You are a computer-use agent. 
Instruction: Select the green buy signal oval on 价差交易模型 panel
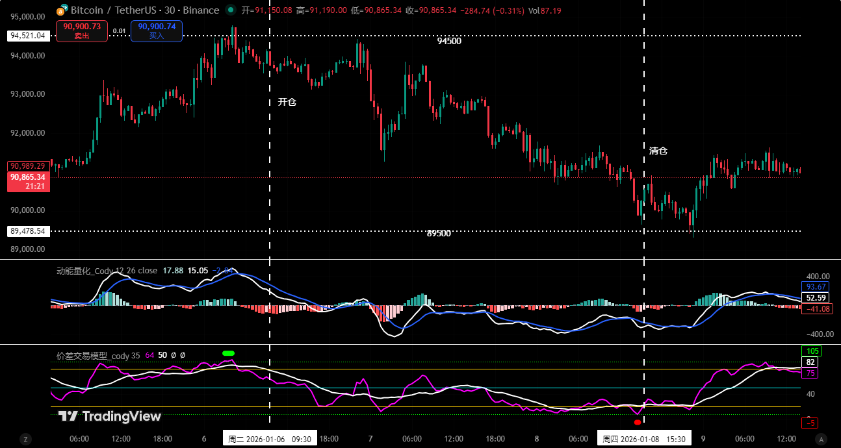click(228, 353)
